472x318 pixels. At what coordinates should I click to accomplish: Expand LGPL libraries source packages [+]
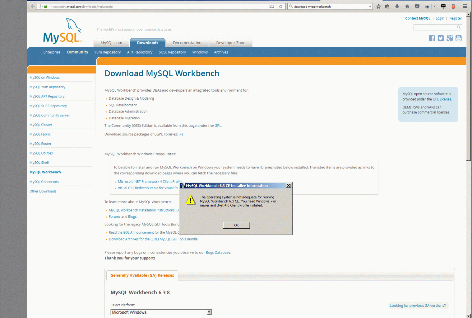point(181,135)
